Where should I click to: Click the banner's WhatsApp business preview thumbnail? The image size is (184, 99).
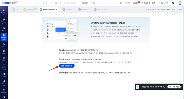coord(63,30)
